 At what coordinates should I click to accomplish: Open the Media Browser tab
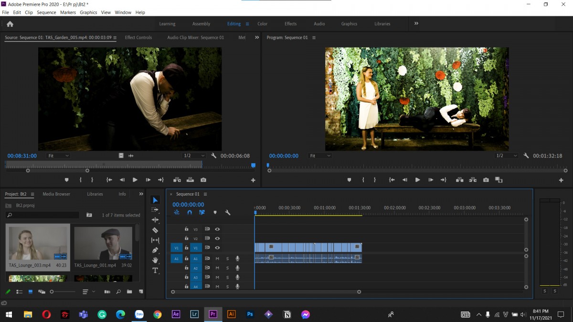pyautogui.click(x=56, y=194)
